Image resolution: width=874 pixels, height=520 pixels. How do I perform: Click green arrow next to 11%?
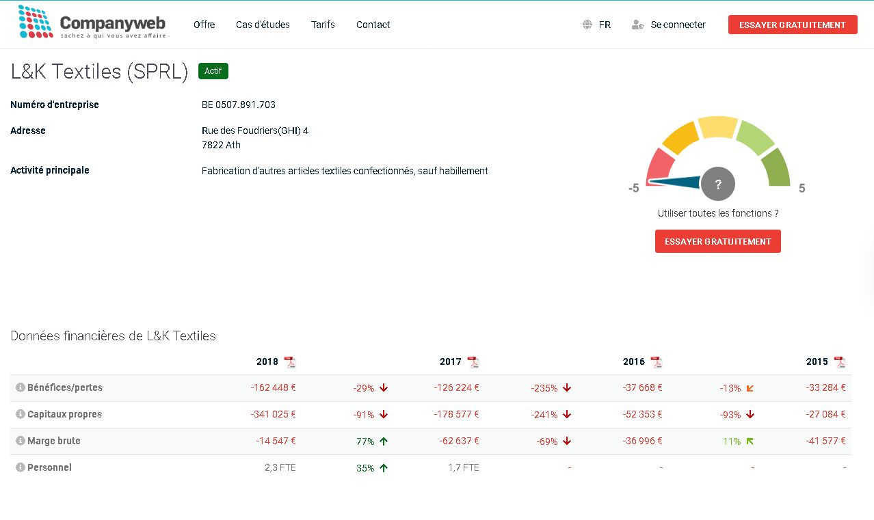750,441
